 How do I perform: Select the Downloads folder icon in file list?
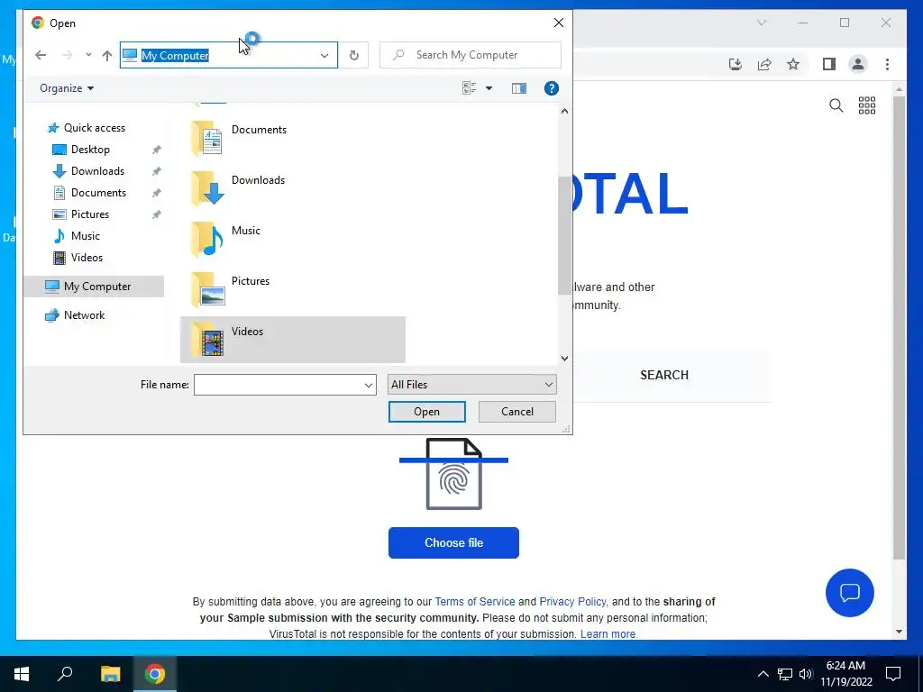point(207,189)
